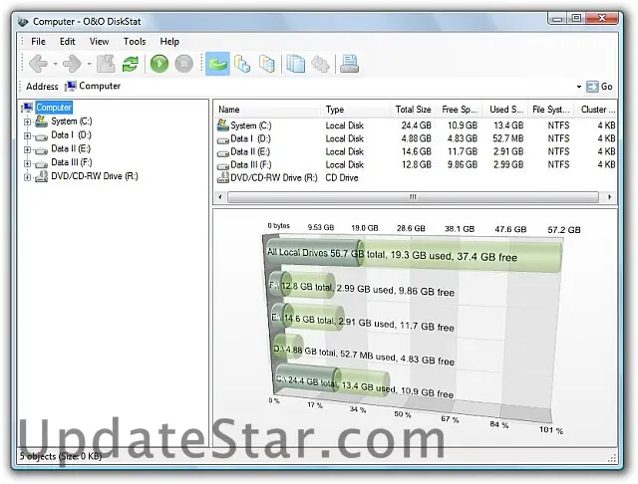Click DVD/CD-RW drive icon in list

pos(222,177)
